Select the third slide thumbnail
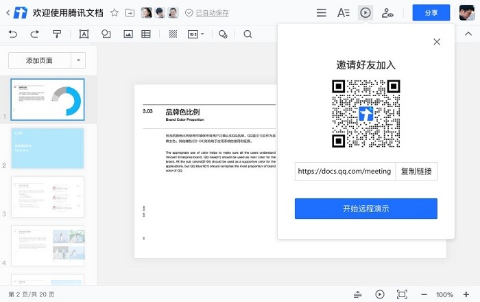The image size is (480, 302). (48, 197)
